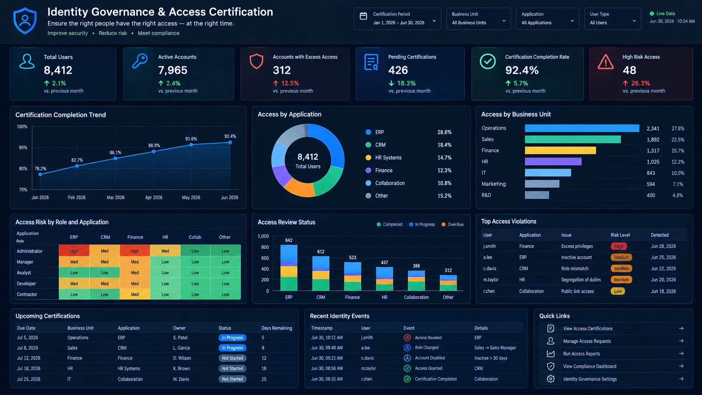
Task: Click the person icon beside Manage Access Requests
Action: pyautogui.click(x=551, y=341)
